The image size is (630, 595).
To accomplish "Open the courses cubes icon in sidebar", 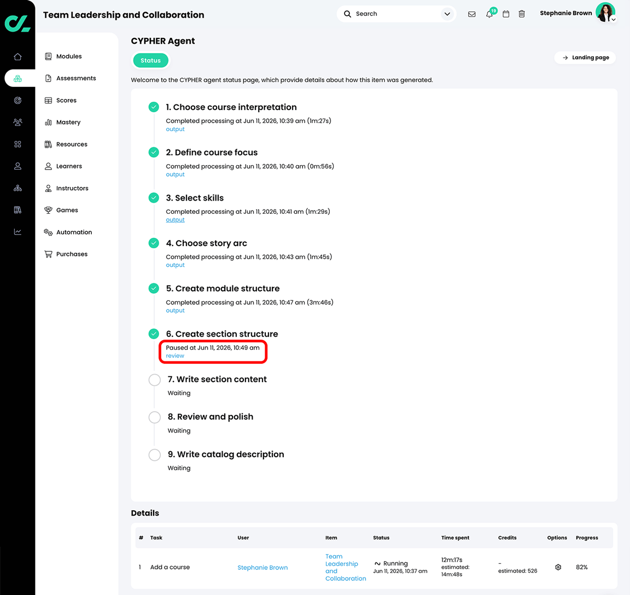I will [x=17, y=78].
